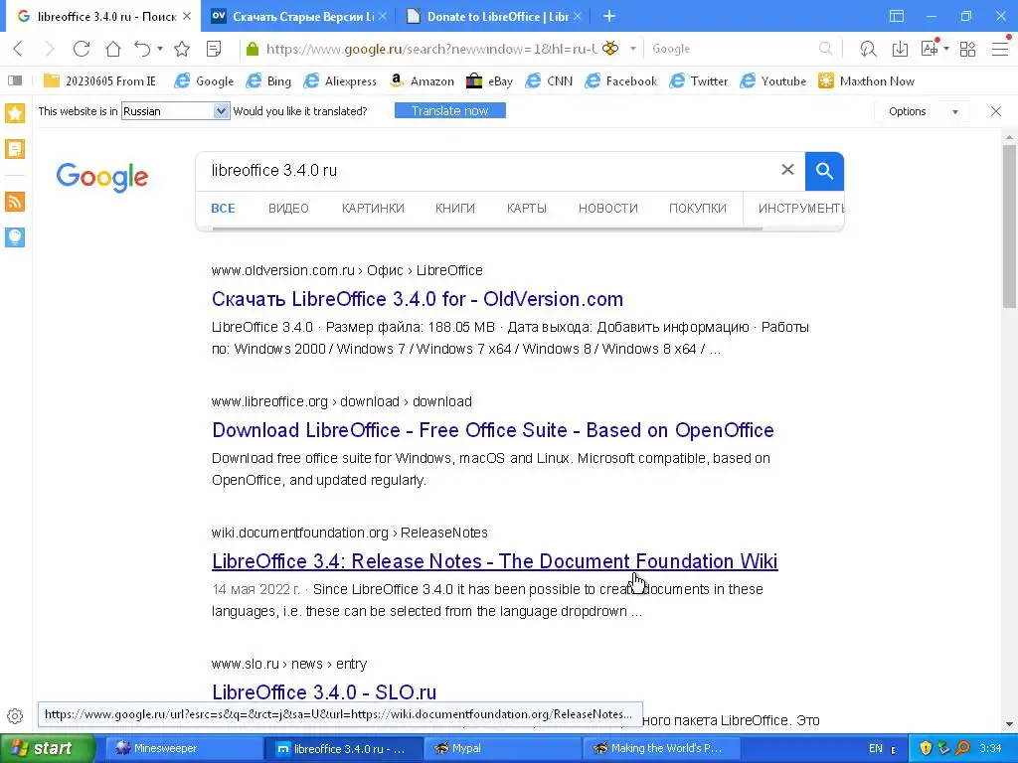This screenshot has height=763, width=1018.
Task: Click the undo closed tab icon
Action: tap(142, 49)
